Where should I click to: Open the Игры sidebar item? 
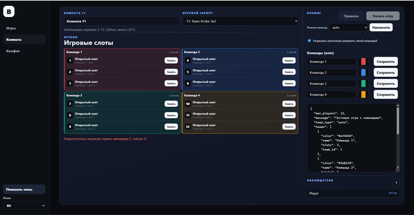[24, 28]
